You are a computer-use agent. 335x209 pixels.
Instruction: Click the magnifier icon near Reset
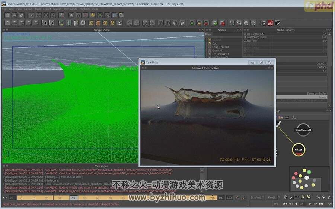pos(285,197)
